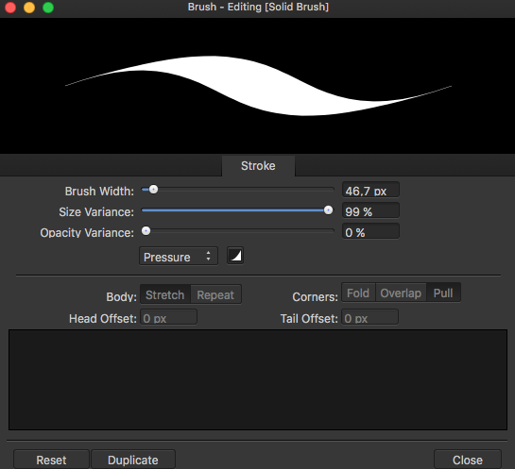
Task: Select Stretch body mode
Action: click(x=165, y=294)
